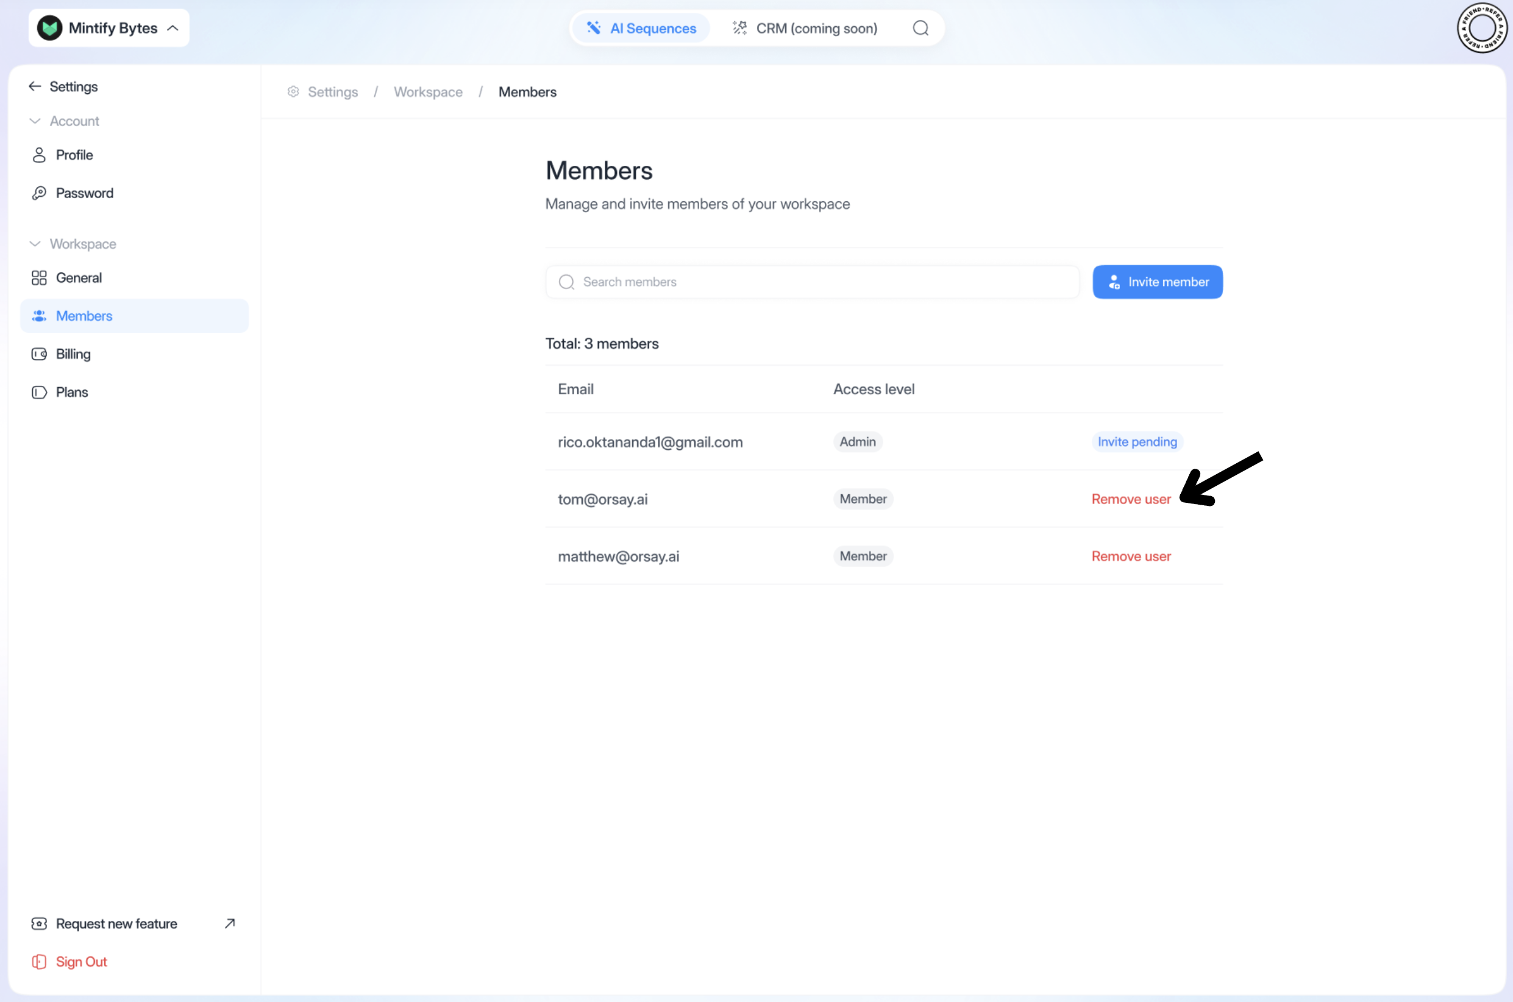Go to Plans in sidebar
1513x1002 pixels.
71,393
